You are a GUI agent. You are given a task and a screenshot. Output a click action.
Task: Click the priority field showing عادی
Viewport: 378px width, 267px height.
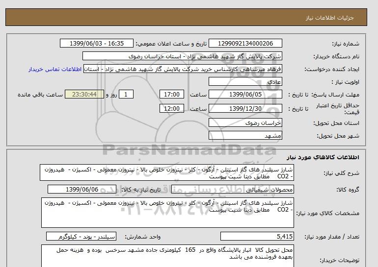pyautogui.click(x=246, y=82)
